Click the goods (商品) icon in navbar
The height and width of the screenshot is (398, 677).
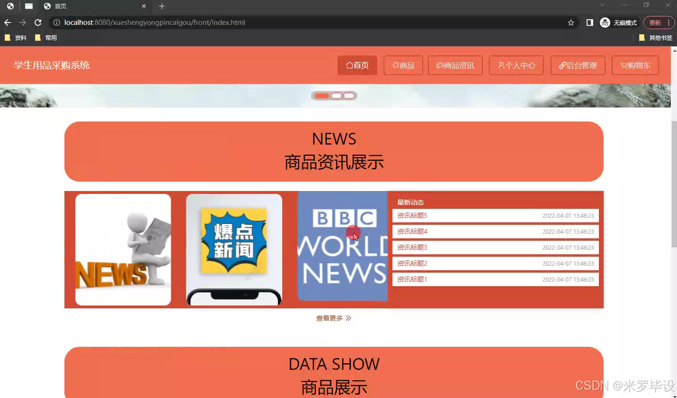click(394, 65)
